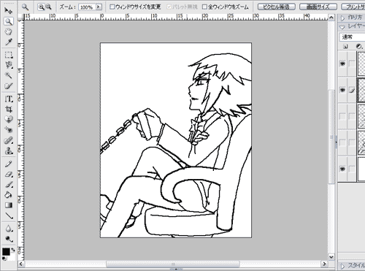Select the Sponge tool
This screenshot has height=271, width=365.
point(9,239)
